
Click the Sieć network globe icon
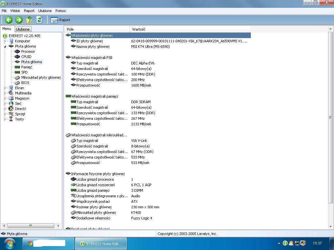point(11,104)
